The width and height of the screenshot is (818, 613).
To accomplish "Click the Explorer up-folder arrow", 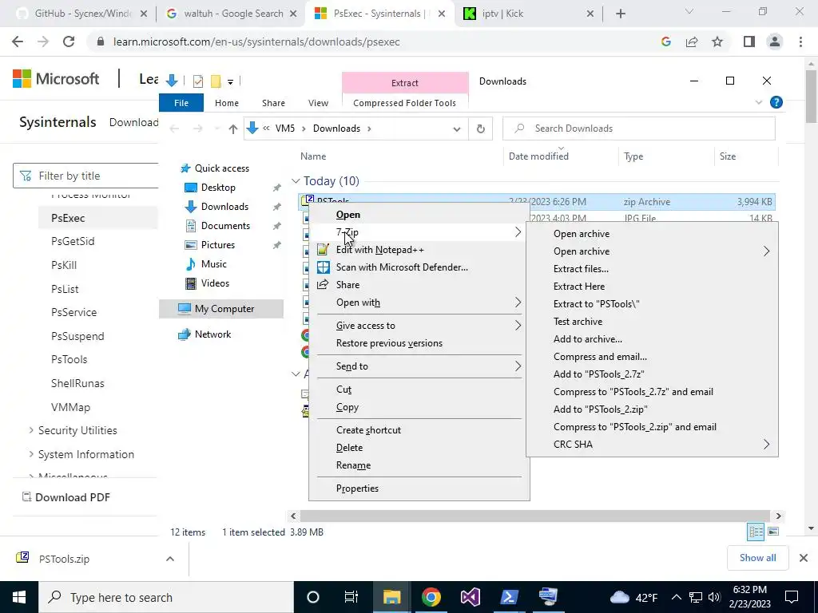I will pos(233,129).
